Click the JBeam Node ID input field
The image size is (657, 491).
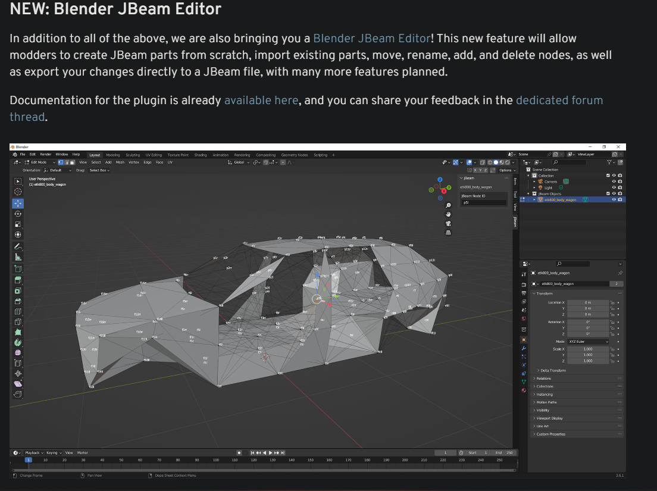[x=484, y=203]
